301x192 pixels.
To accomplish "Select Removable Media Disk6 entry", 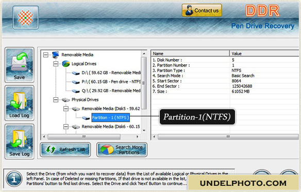I will (111, 127).
